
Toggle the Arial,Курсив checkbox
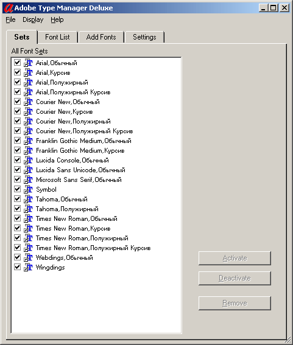17,72
